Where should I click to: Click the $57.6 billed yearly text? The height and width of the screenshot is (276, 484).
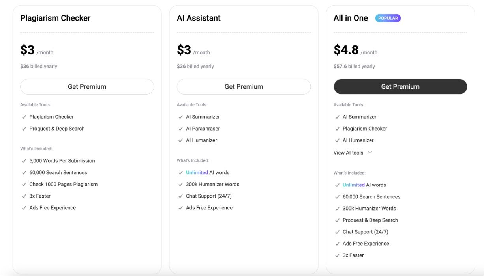point(354,67)
